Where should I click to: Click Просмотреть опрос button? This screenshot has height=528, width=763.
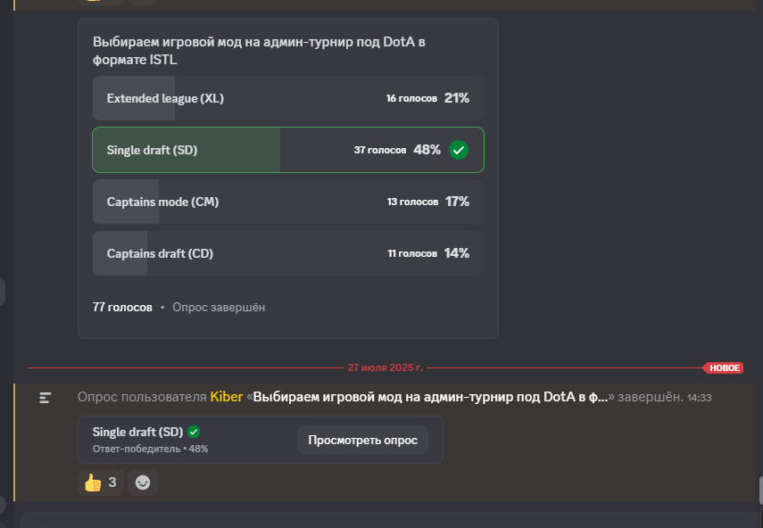(362, 440)
